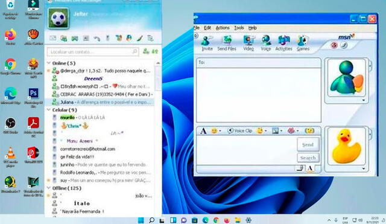Image resolution: width=386 pixels, height=224 pixels.
Task: Hide the side panel arrow beside the contact's MSN avatar
Action: 370,66
